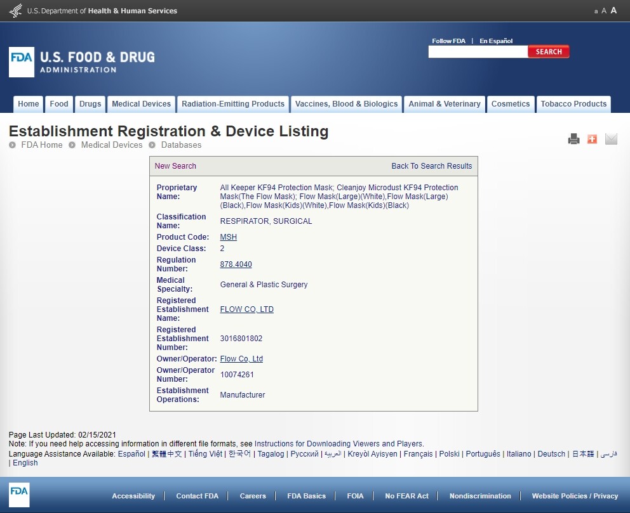Select Español language assistance
The image size is (630, 513).
[x=131, y=453]
